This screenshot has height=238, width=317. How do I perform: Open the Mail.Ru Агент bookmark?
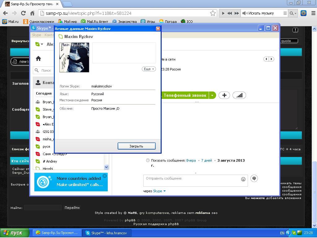pyautogui.click(x=94, y=21)
